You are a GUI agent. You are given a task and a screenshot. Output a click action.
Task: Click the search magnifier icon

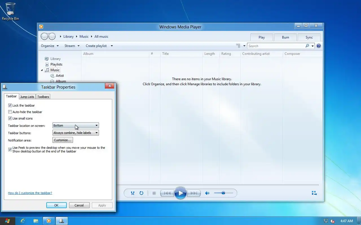point(307,46)
